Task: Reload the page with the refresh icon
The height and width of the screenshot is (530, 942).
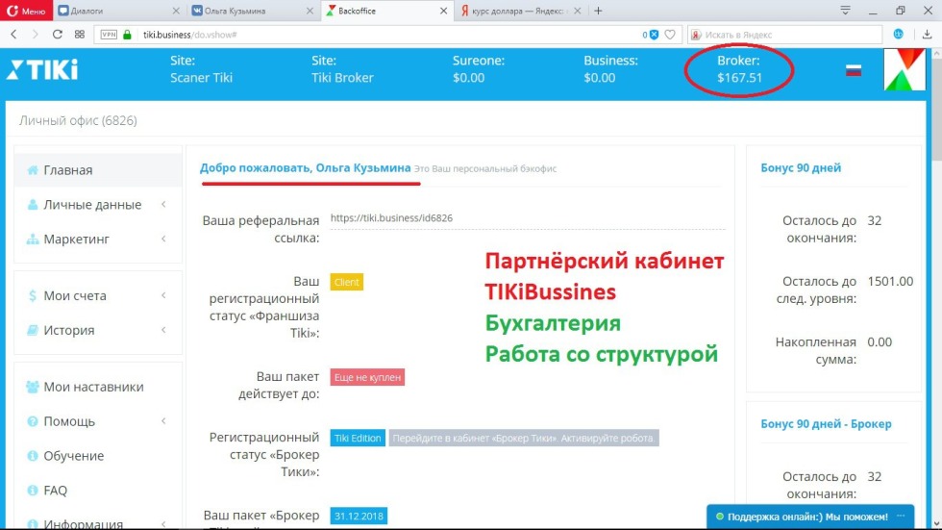Action: tap(58, 34)
